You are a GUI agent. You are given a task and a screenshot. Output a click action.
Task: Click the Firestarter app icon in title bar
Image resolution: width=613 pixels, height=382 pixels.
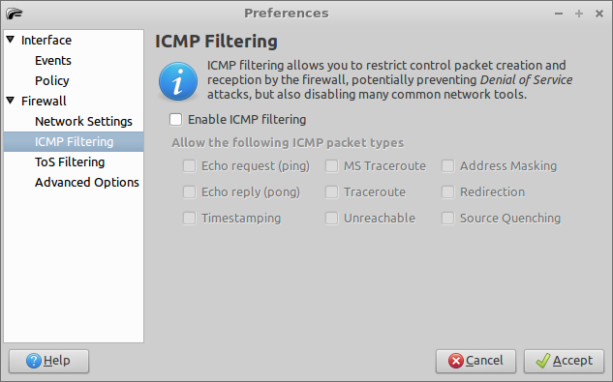(x=15, y=14)
